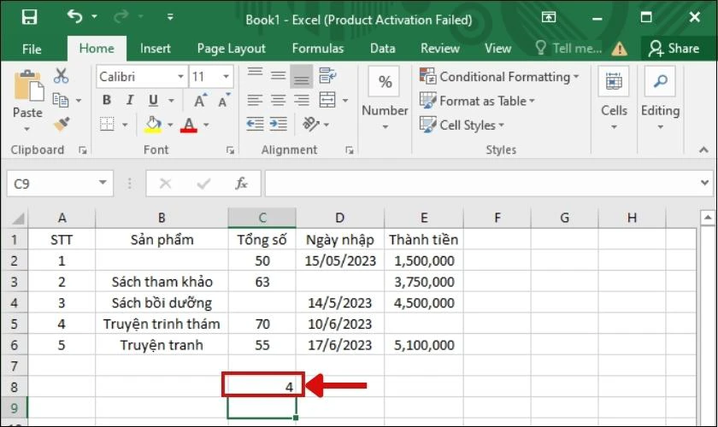Open the View tab
Image resolution: width=718 pixels, height=427 pixels.
click(x=497, y=49)
